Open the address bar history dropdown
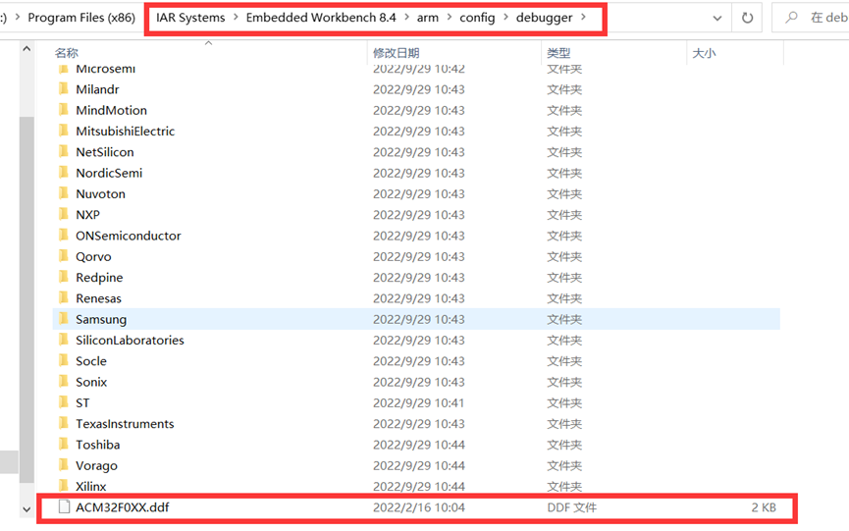 pos(718,18)
